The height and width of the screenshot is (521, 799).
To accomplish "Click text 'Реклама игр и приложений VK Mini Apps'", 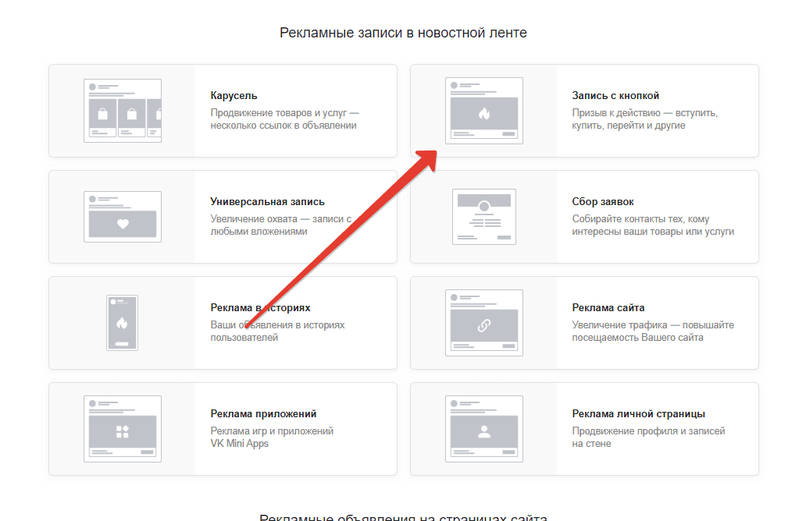I will [x=272, y=437].
